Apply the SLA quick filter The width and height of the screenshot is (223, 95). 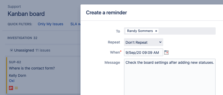[75, 24]
